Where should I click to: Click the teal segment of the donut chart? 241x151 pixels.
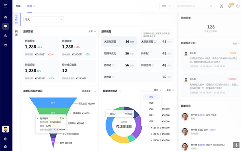click(x=132, y=138)
